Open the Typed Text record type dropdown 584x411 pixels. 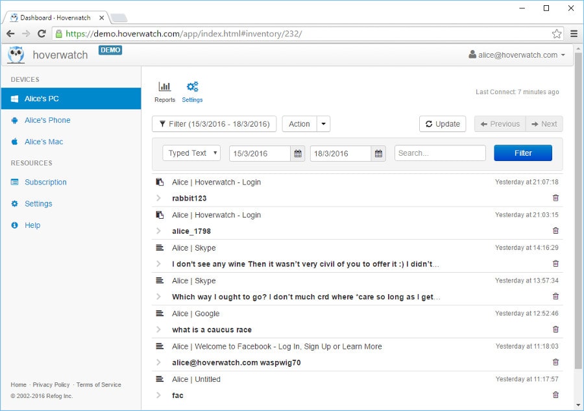pos(191,153)
